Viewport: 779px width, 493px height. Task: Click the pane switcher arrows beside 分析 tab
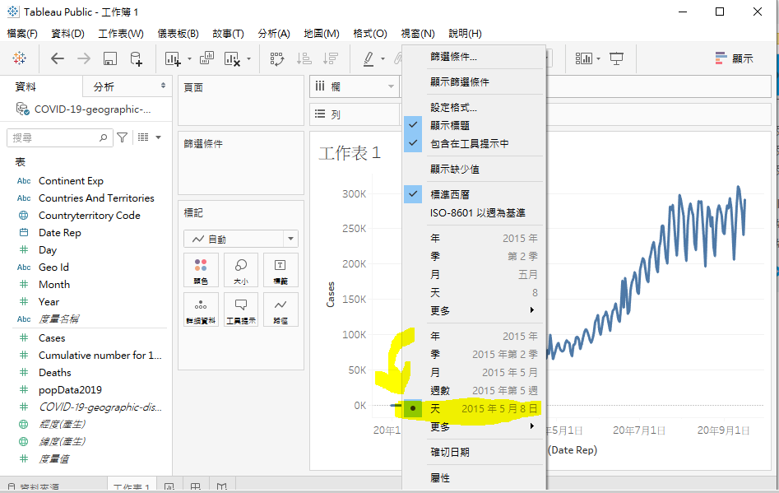pos(163,86)
